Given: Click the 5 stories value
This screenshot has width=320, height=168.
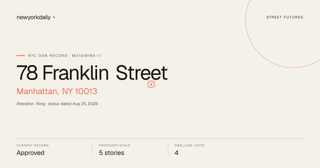Looking at the screenshot, I should [x=111, y=153].
